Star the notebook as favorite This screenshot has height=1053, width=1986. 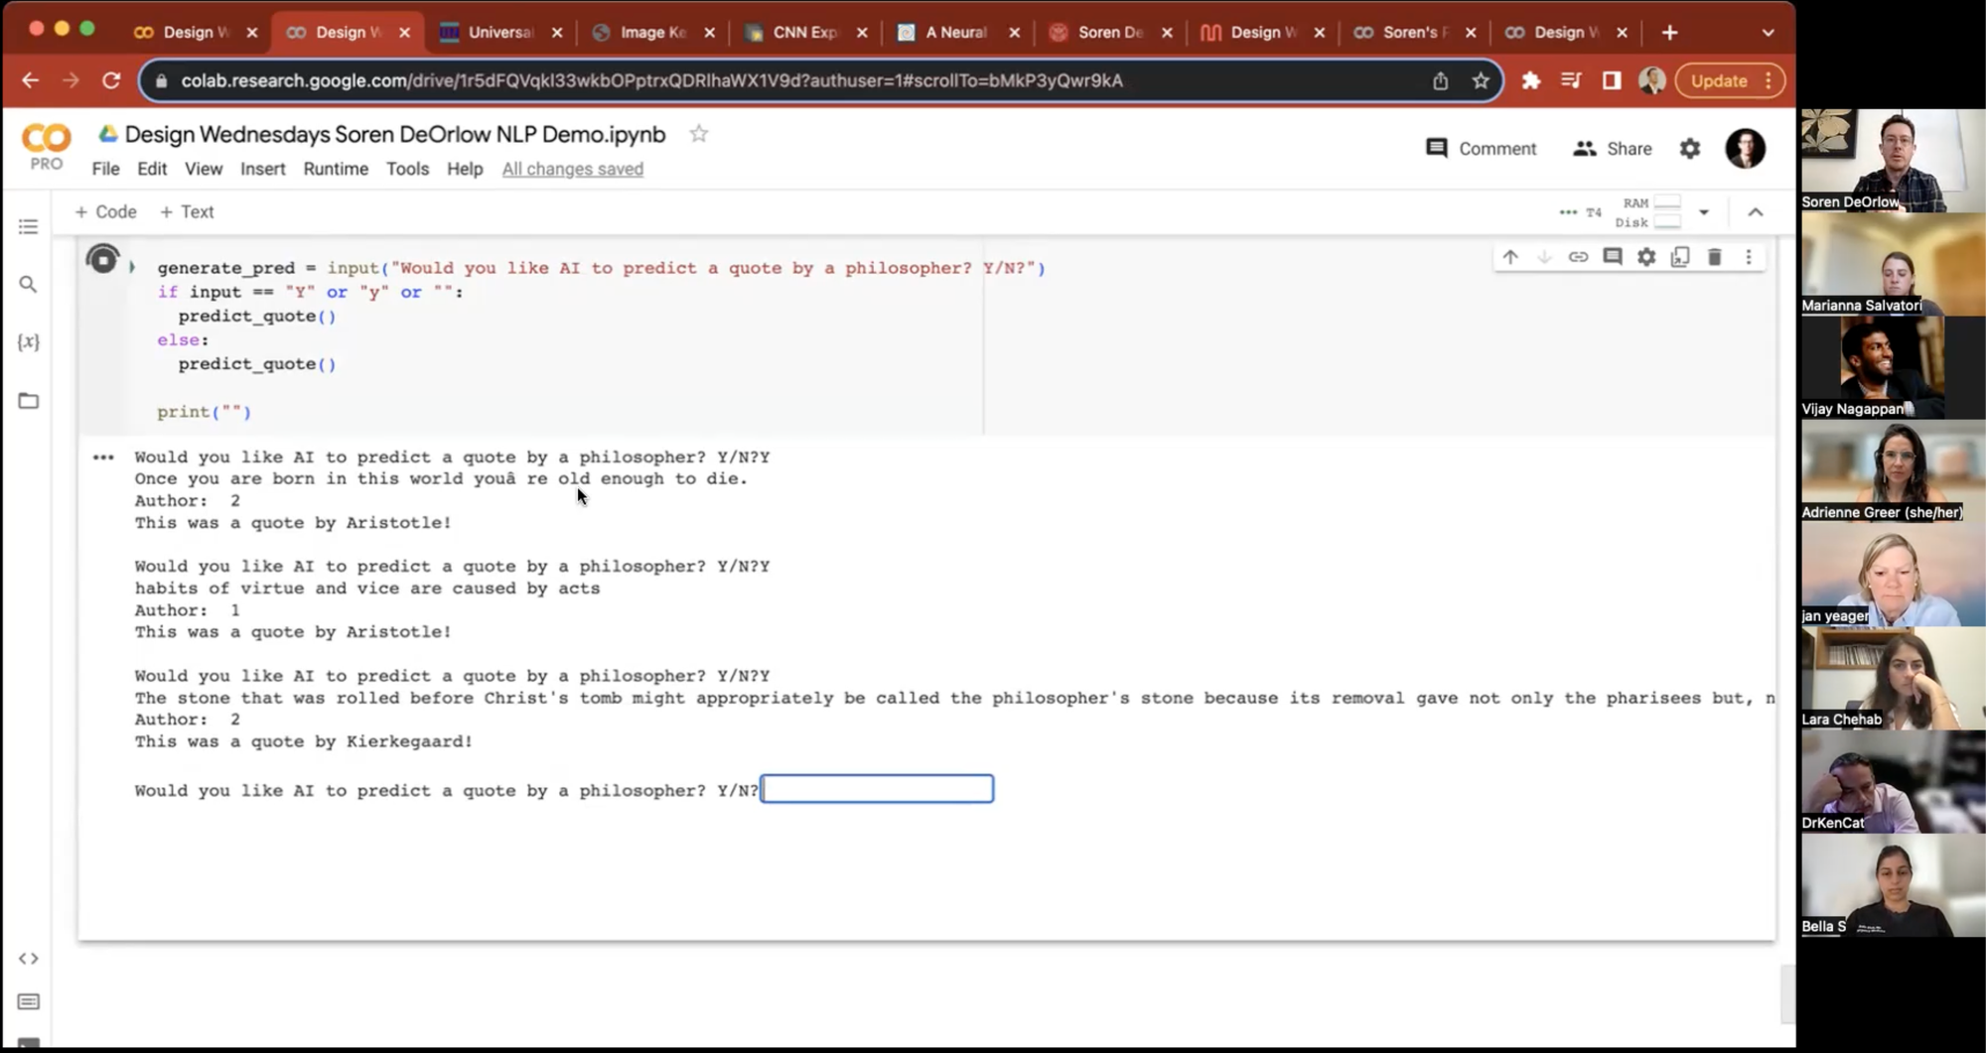[x=699, y=134]
